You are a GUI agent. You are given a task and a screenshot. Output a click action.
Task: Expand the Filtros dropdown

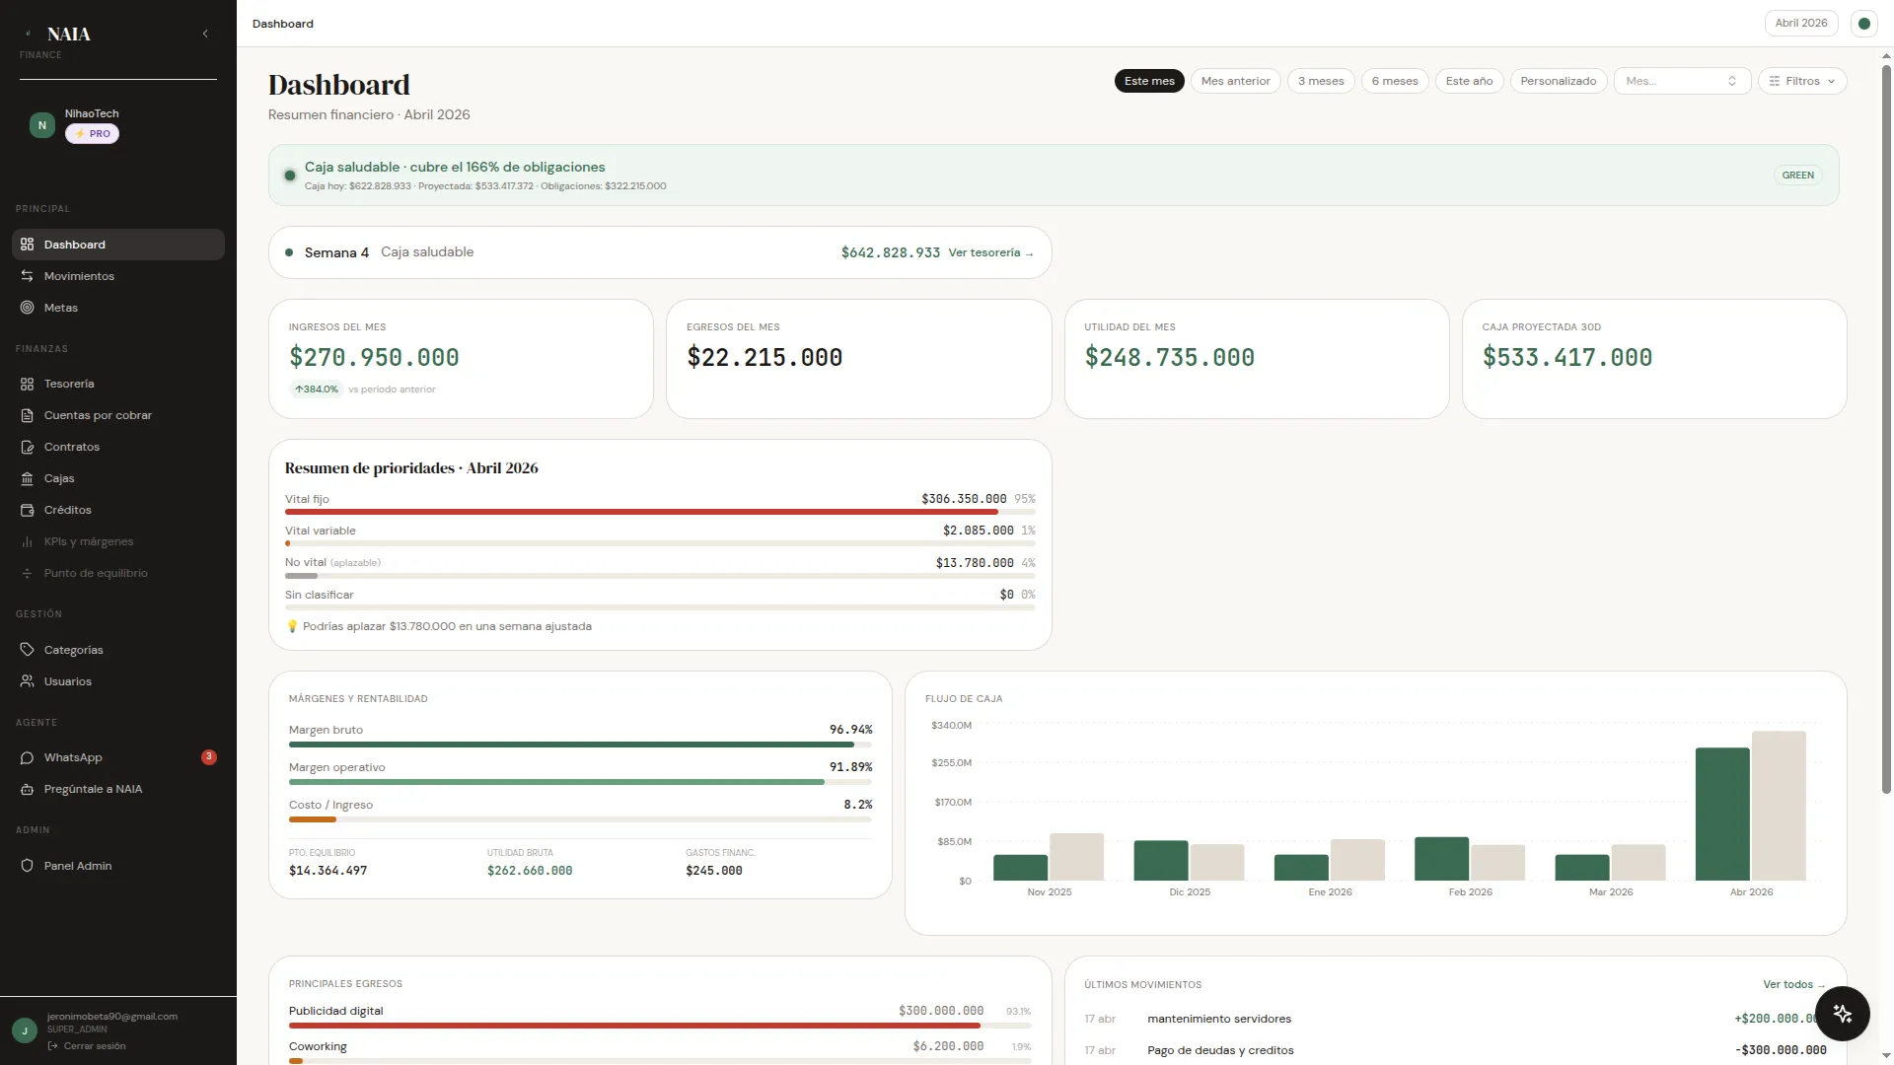pyautogui.click(x=1801, y=81)
